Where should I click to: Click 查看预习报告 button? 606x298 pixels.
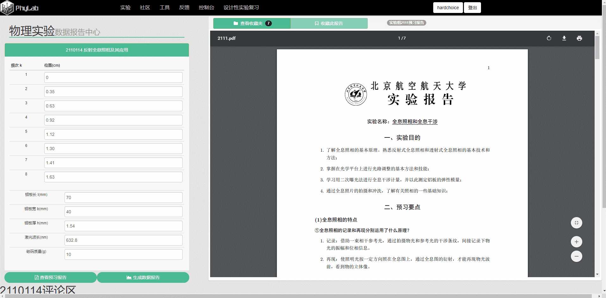coord(51,277)
